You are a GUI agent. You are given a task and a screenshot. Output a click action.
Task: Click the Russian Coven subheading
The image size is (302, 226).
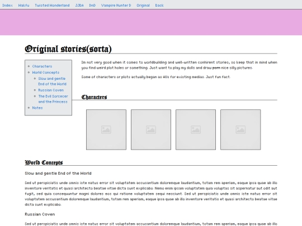(x=40, y=214)
